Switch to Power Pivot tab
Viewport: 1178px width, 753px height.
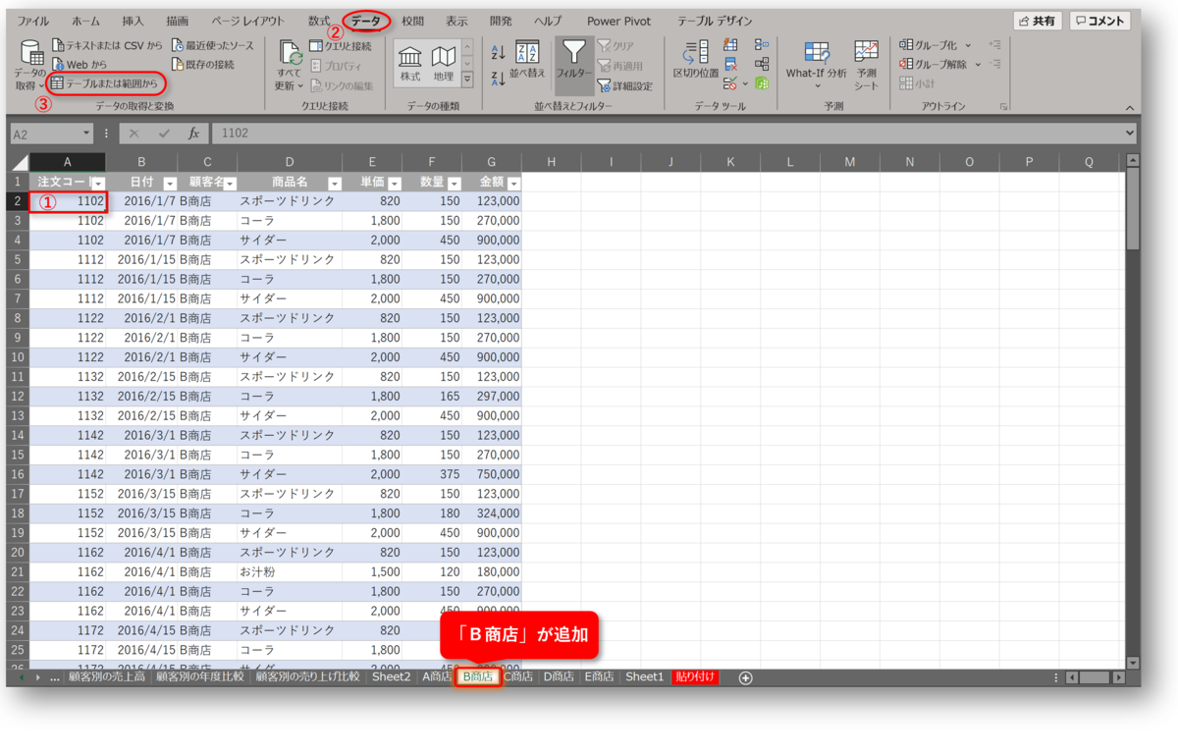(x=619, y=21)
